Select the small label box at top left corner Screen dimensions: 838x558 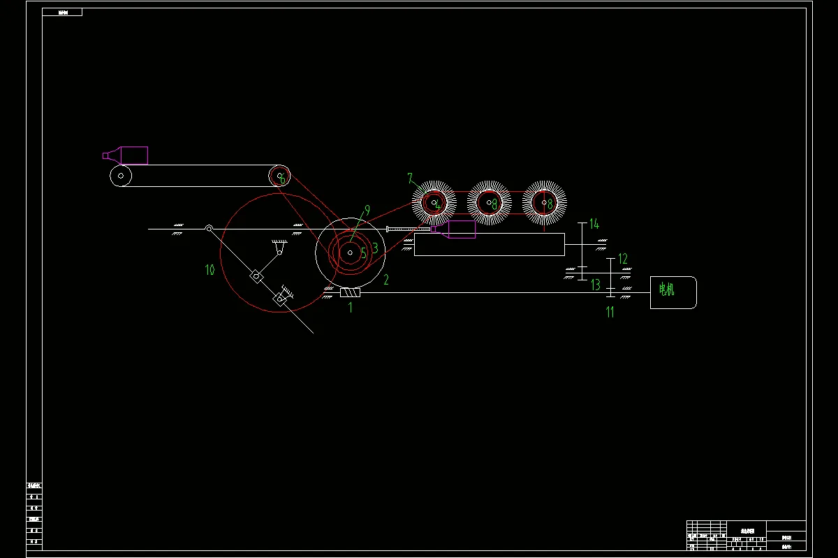(x=62, y=12)
